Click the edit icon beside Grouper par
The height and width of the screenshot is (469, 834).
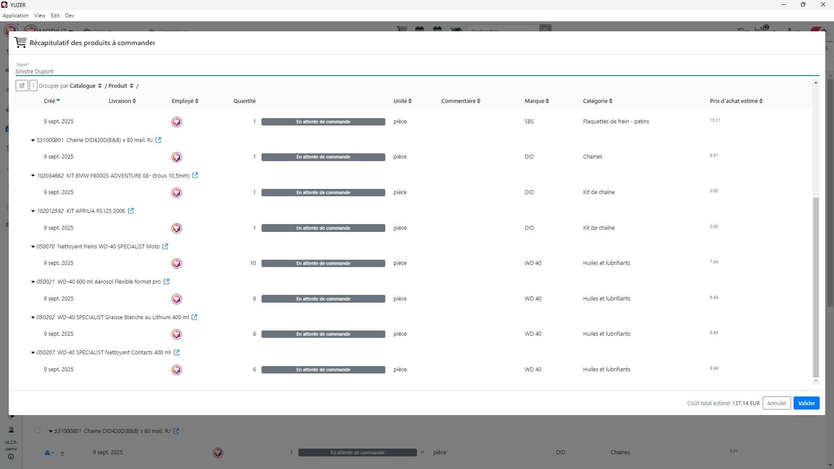point(22,86)
